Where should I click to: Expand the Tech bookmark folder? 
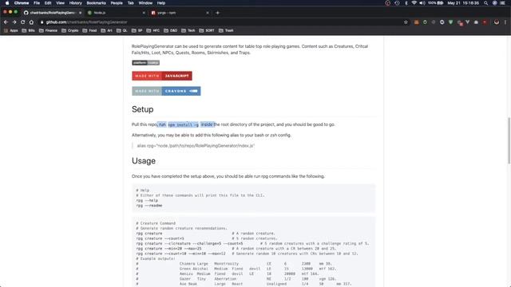coord(188,30)
